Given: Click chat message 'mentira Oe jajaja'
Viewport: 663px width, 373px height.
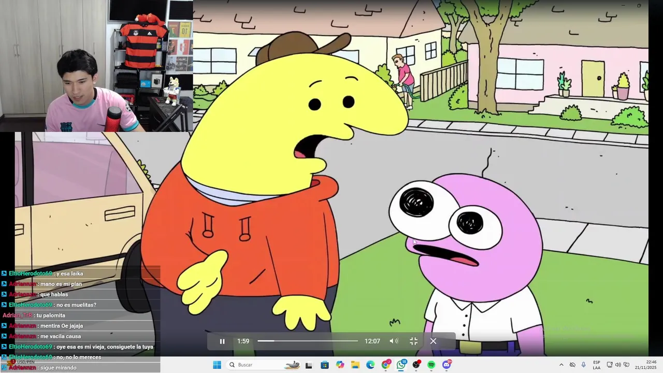Looking at the screenshot, I should (x=62, y=326).
